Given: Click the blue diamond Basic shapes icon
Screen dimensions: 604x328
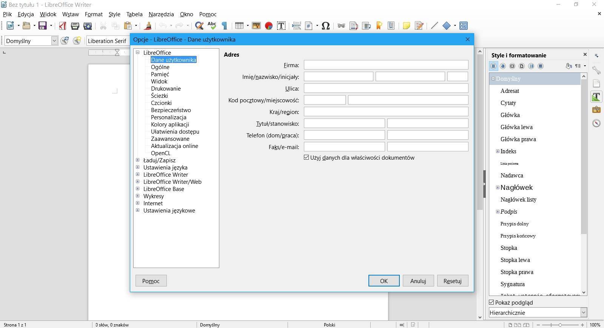Looking at the screenshot, I should coord(447,26).
